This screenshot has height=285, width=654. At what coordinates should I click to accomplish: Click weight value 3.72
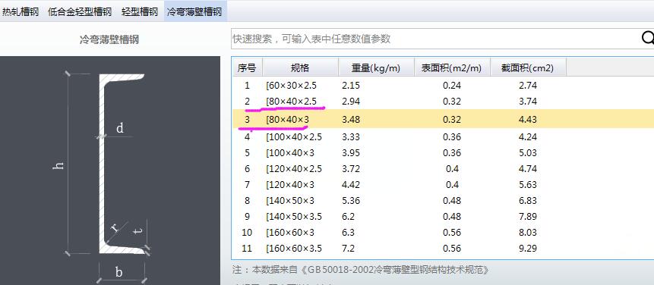click(x=351, y=169)
